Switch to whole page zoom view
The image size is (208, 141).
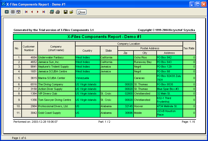click(x=7, y=12)
